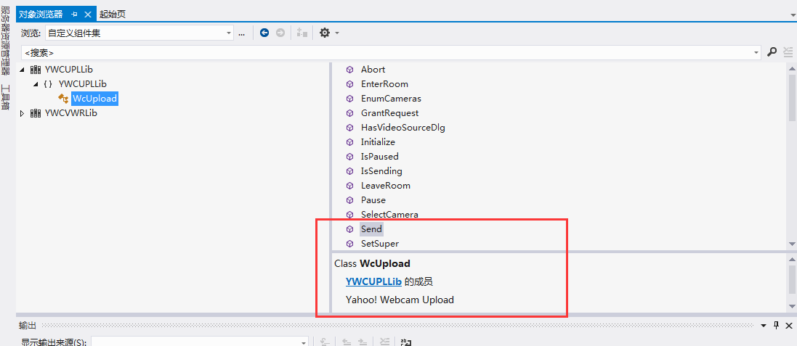Open the search box history dropdown
The width and height of the screenshot is (797, 346).
[757, 52]
